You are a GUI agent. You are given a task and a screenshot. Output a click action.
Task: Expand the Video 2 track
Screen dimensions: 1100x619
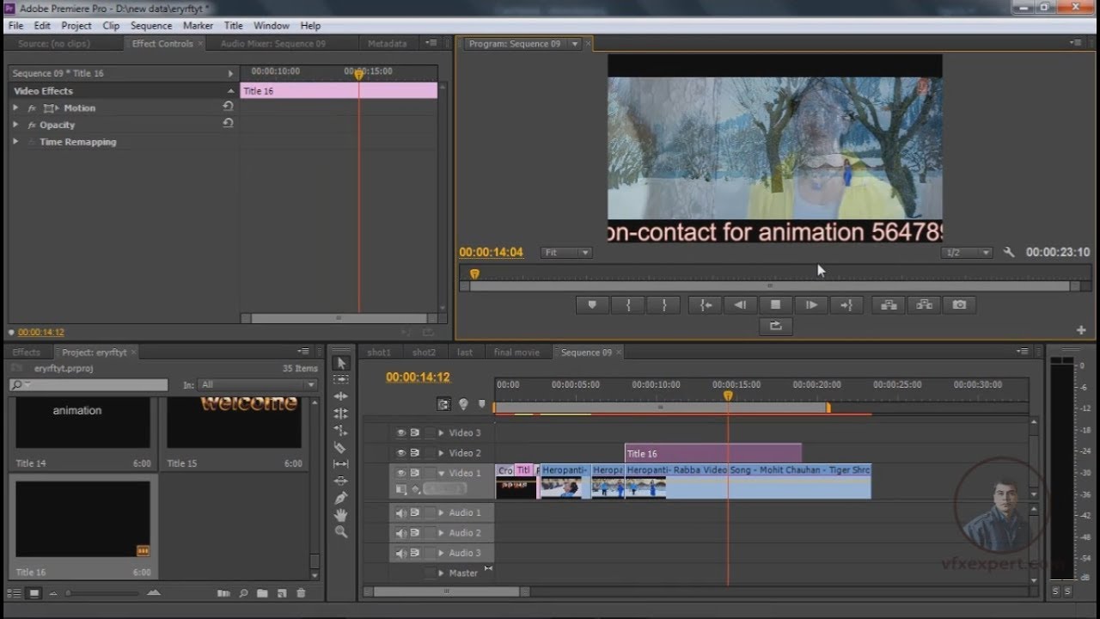pos(442,453)
